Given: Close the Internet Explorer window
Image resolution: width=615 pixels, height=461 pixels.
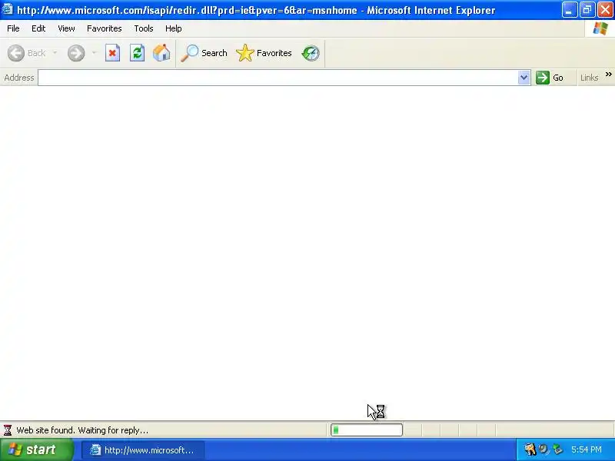Looking at the screenshot, I should coord(605,10).
